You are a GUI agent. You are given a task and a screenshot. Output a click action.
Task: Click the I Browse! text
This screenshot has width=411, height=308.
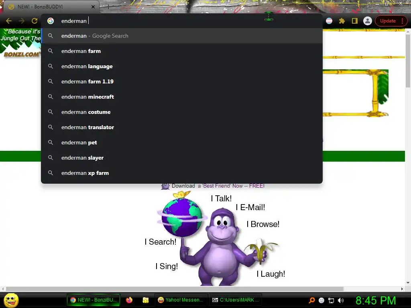point(263,224)
